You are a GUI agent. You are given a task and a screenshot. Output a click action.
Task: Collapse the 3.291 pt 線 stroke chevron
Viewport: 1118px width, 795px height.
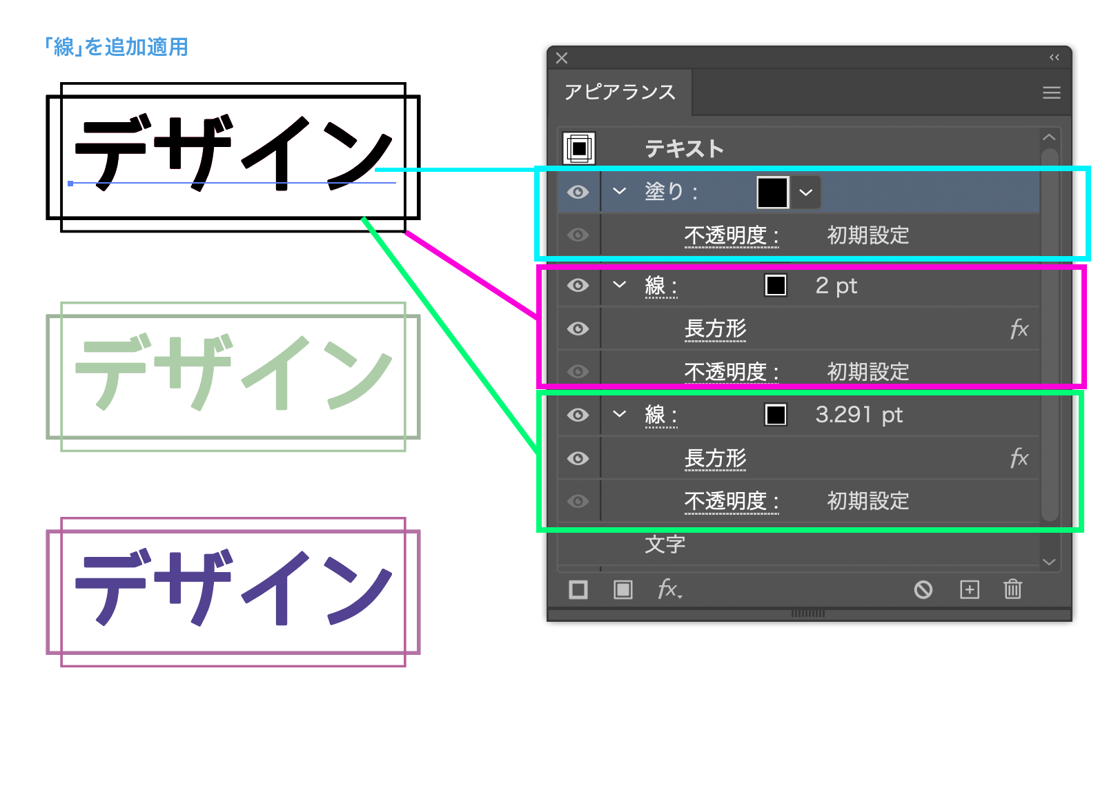tap(620, 414)
